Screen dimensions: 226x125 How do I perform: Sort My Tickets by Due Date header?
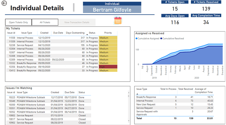[58, 33]
